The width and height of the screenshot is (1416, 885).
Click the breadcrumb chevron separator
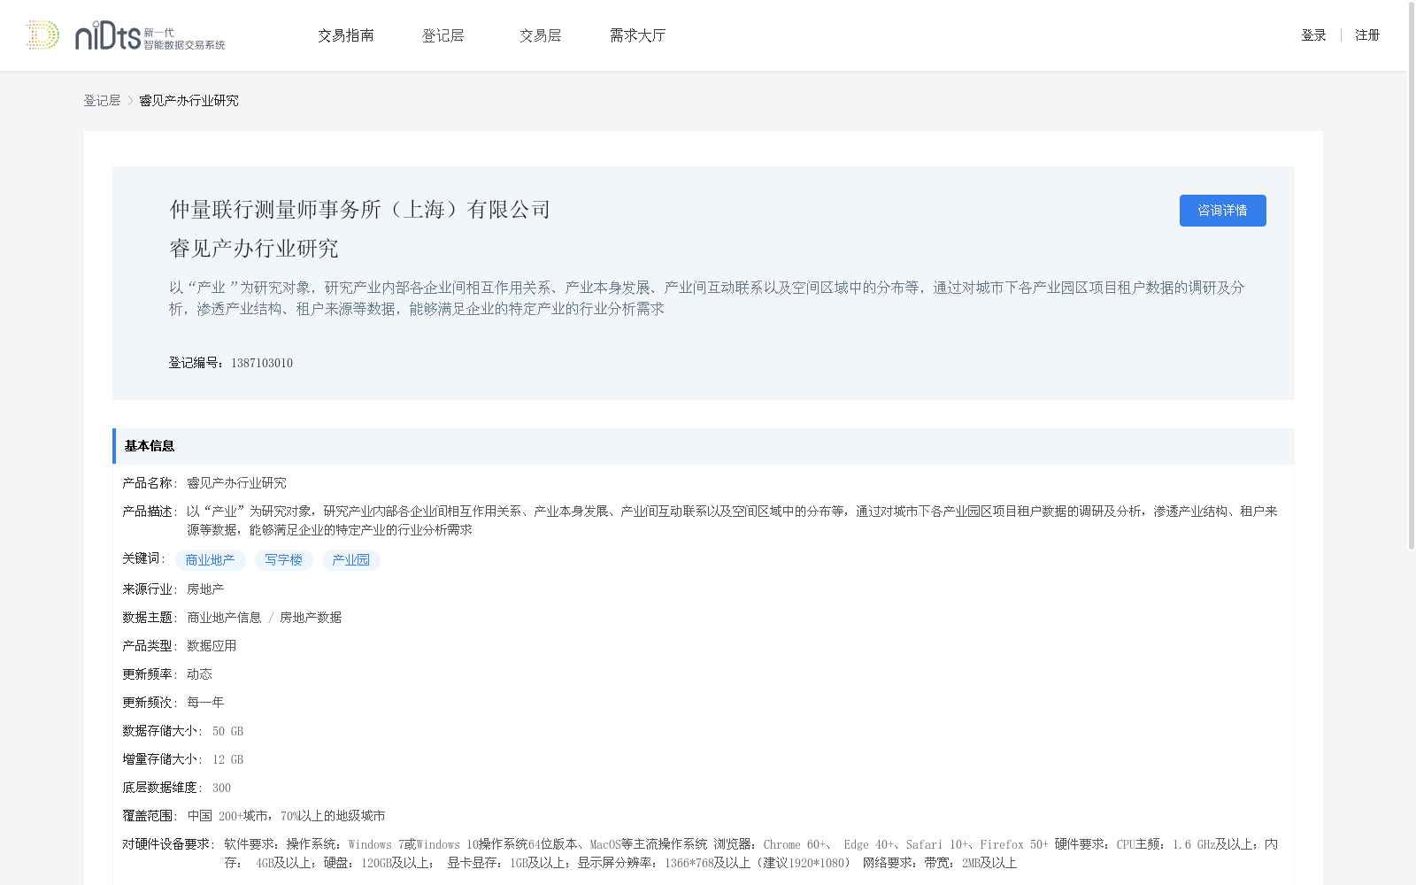click(130, 101)
